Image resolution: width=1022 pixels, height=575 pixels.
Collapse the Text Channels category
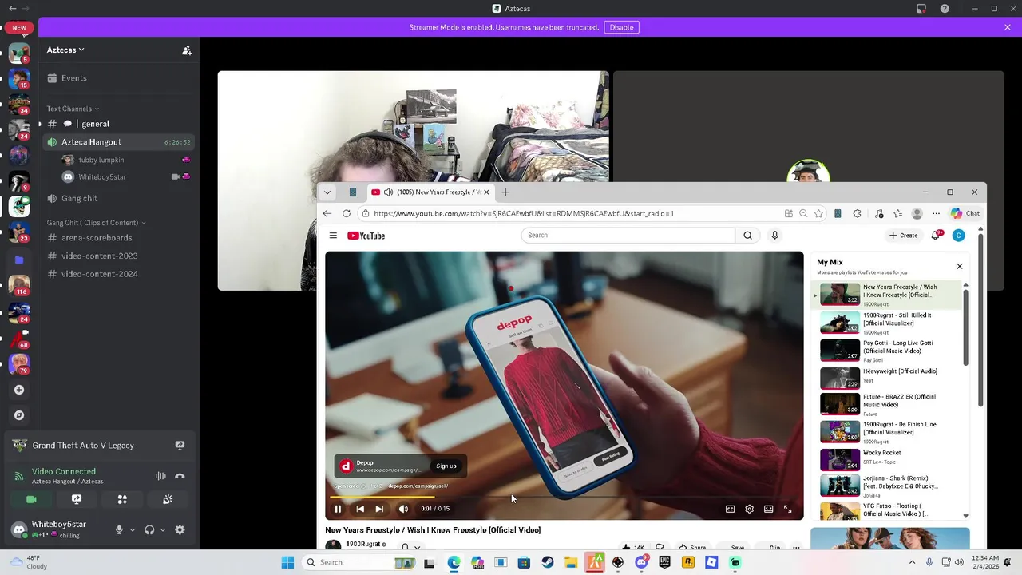click(73, 109)
